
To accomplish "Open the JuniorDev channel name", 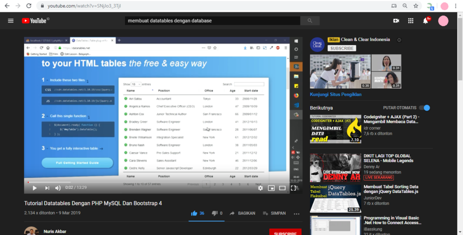I will tap(373, 198).
